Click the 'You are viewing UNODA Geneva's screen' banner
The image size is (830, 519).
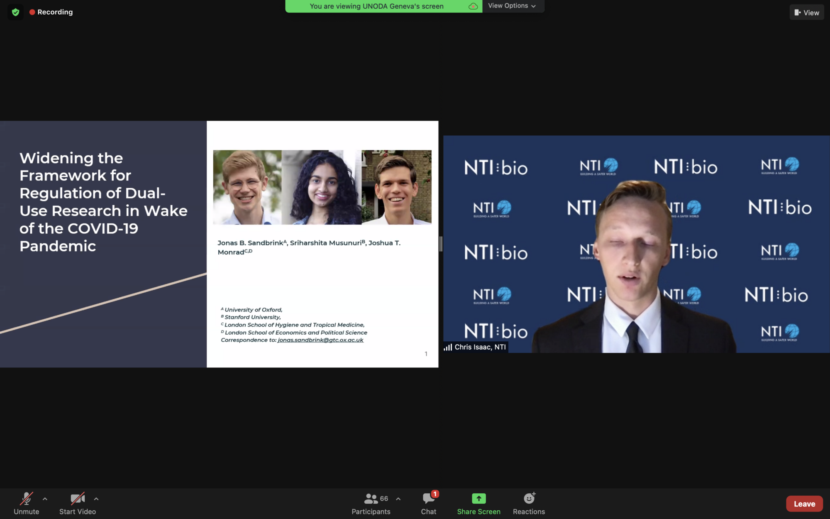(376, 6)
